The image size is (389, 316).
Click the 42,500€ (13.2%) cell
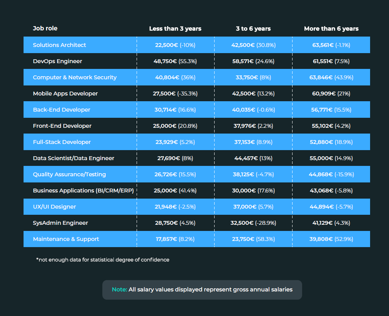click(253, 94)
